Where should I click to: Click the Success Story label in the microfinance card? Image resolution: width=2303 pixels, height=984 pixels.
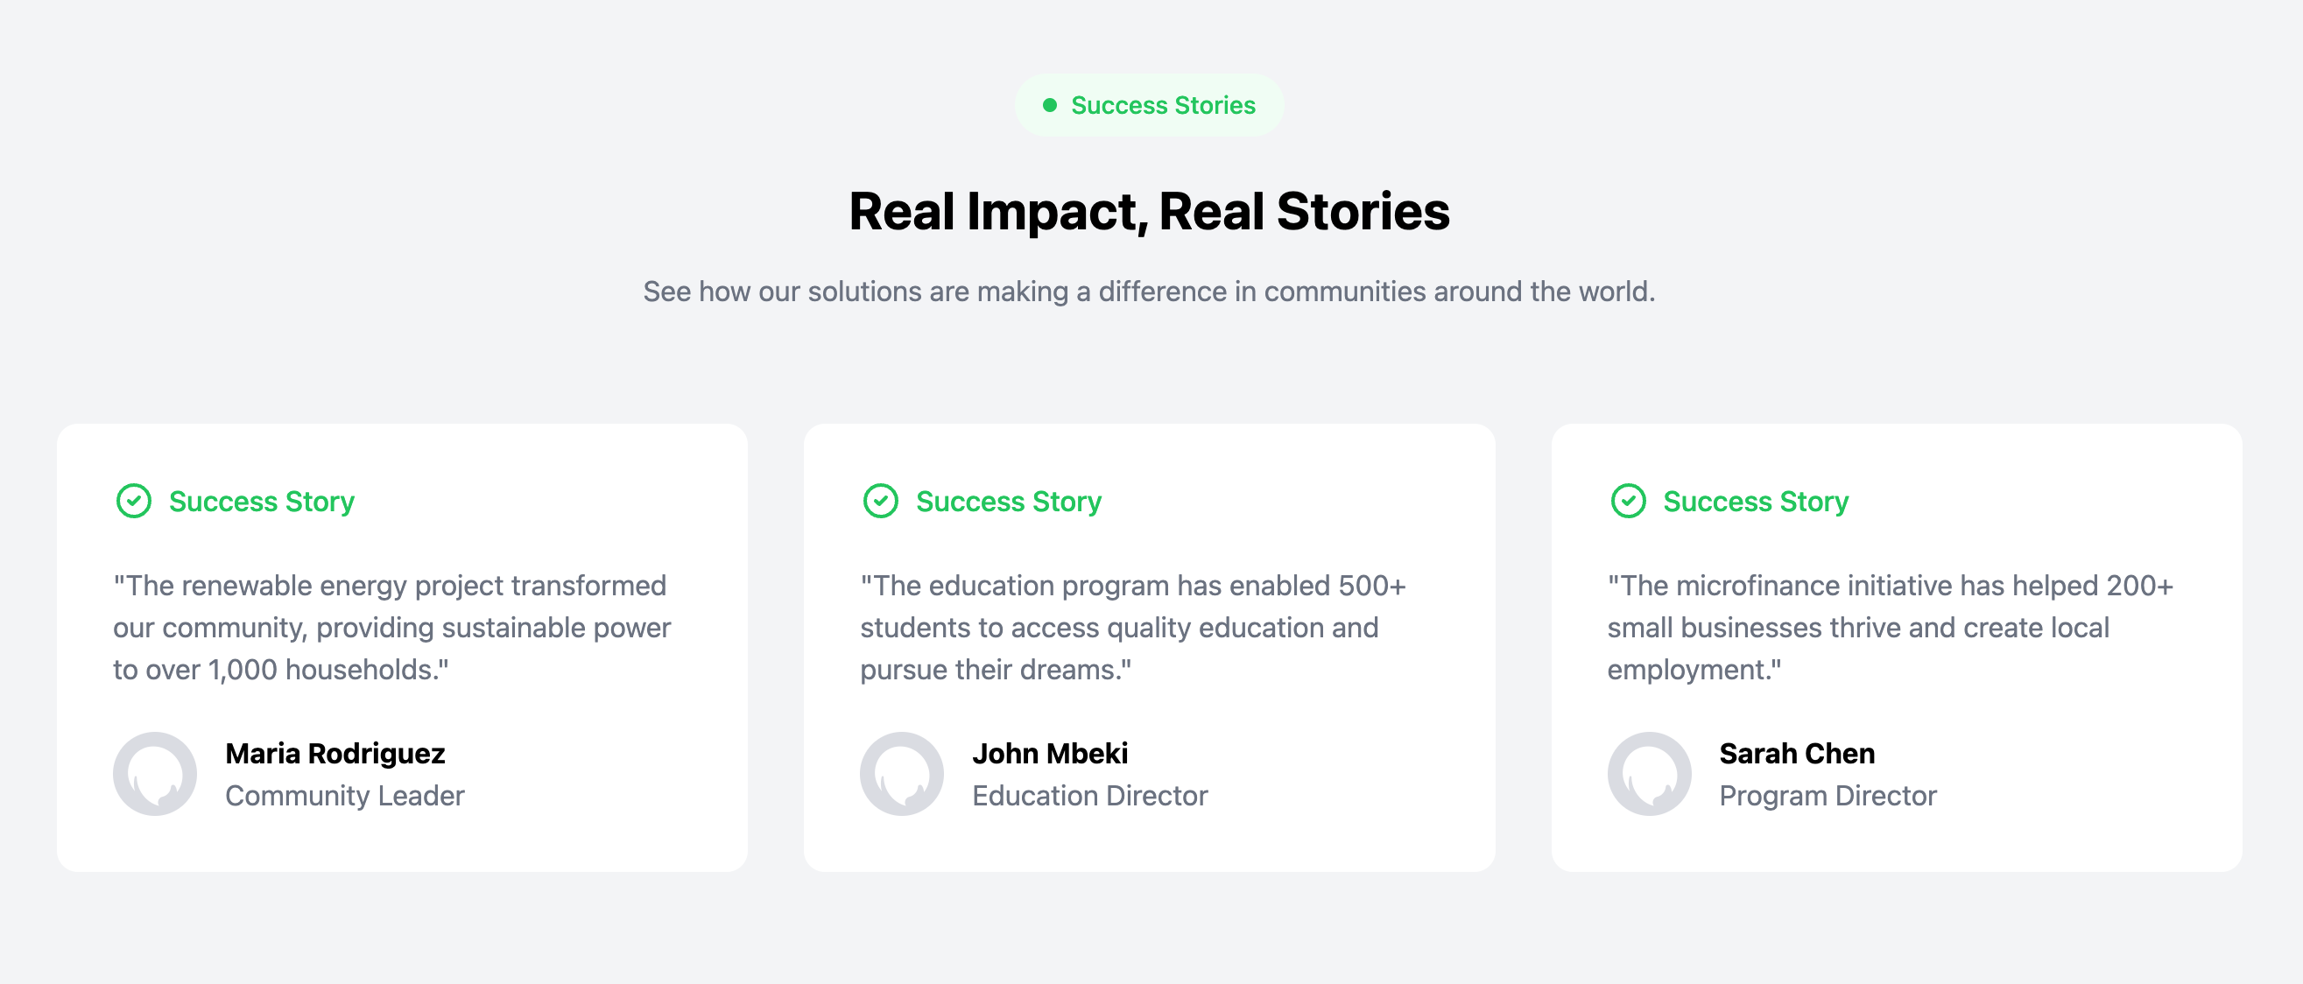coord(1756,502)
